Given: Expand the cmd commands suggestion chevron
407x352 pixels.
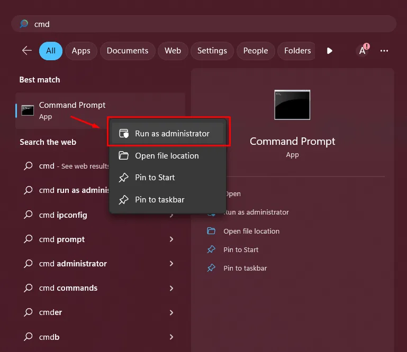Looking at the screenshot, I should tap(171, 288).
